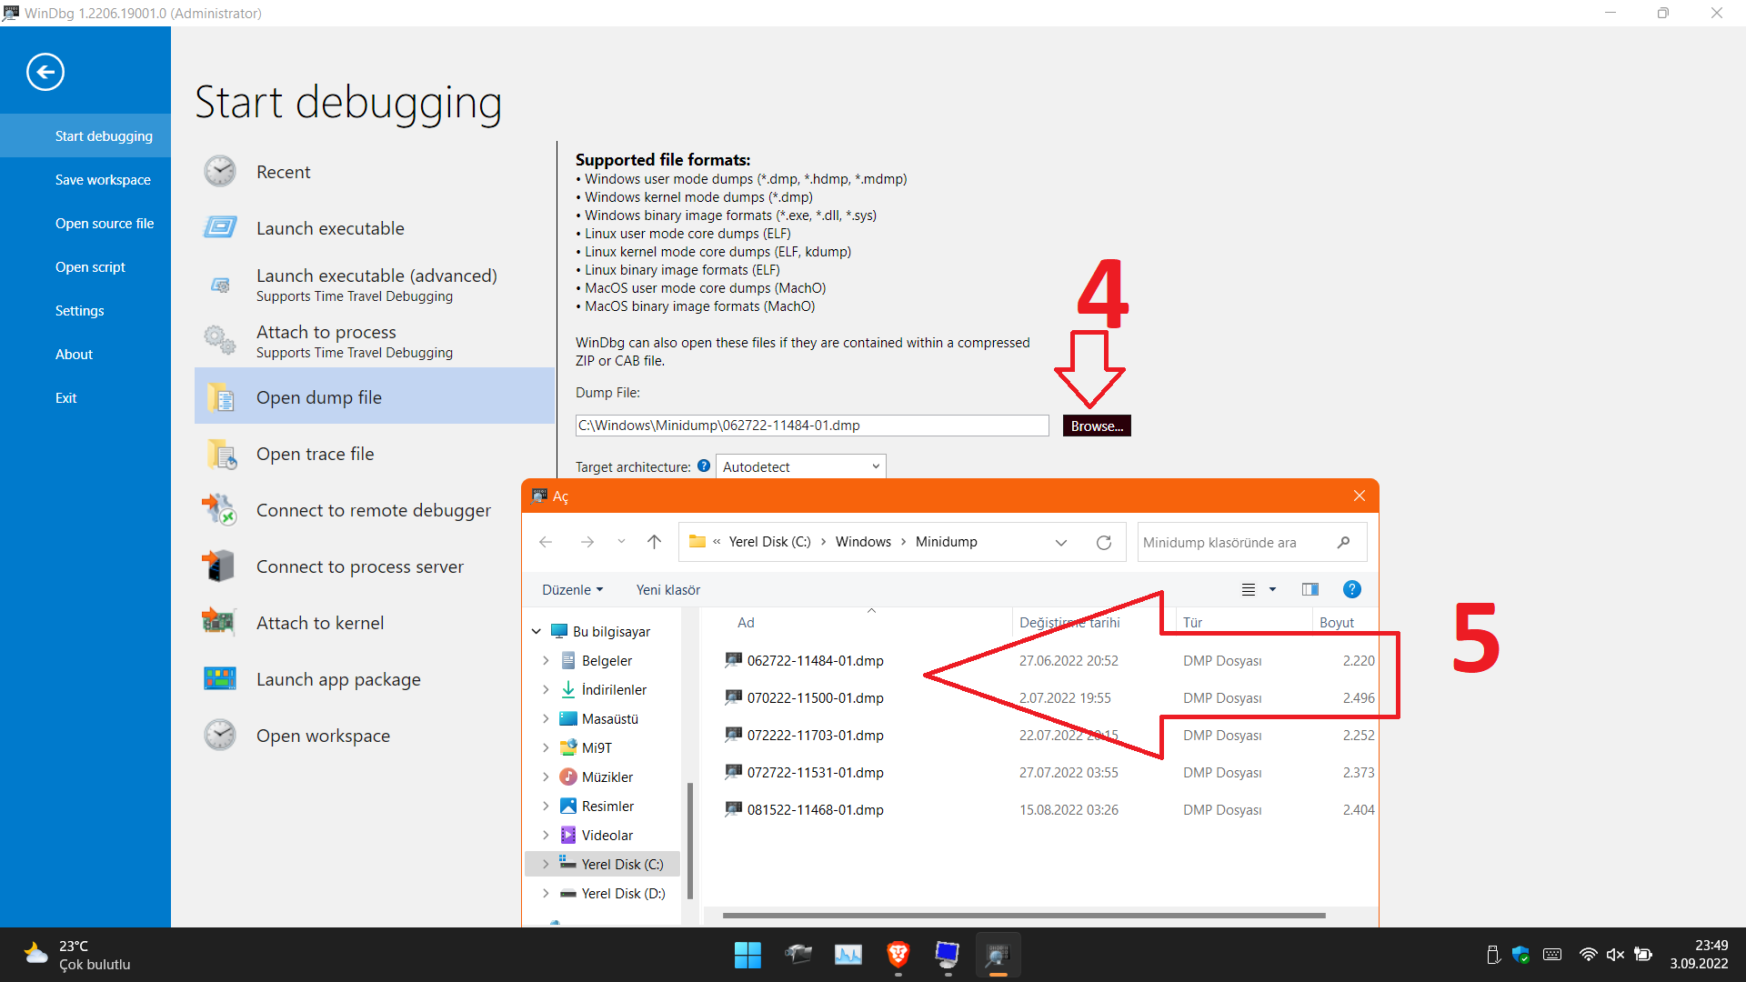Open Brave browser from taskbar
This screenshot has height=982, width=1746.
(x=898, y=955)
